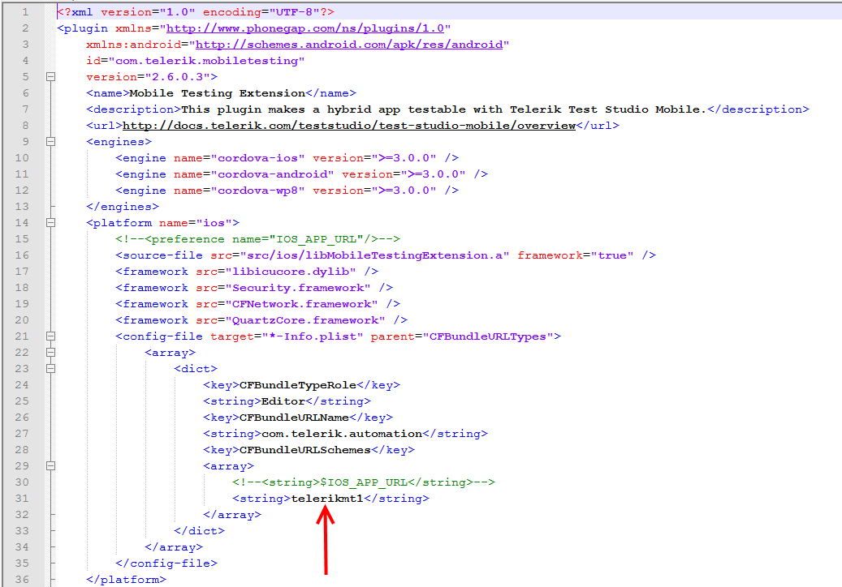This screenshot has height=587, width=842.
Task: Click the closing </config-file> tag
Action: point(166,563)
